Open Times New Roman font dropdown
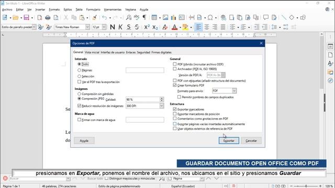Image resolution: width=335 pixels, height=188 pixels. 87,27
